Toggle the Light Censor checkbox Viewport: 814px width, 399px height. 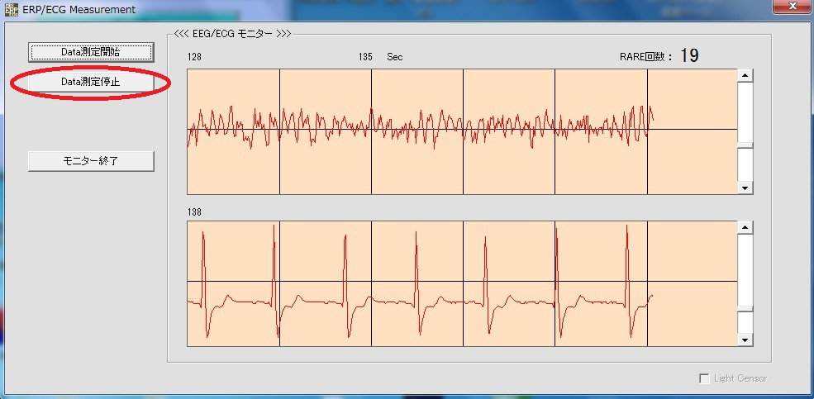coord(704,378)
